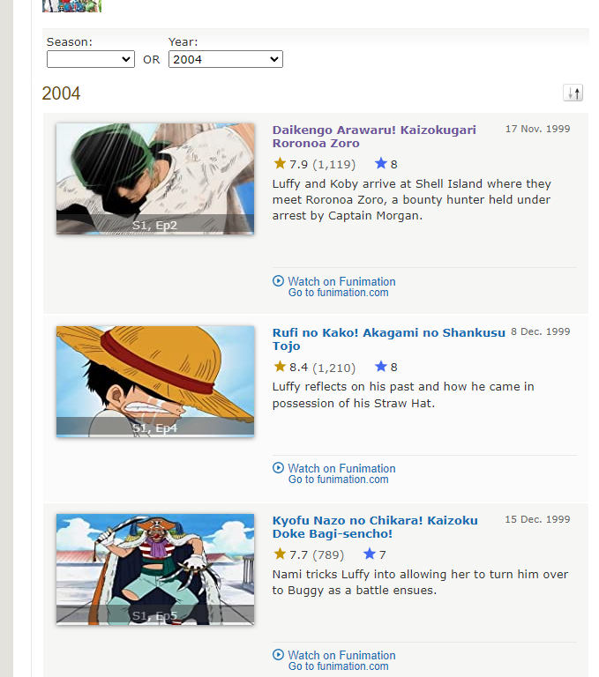Click the play icon under the Ep4 description

(x=279, y=468)
